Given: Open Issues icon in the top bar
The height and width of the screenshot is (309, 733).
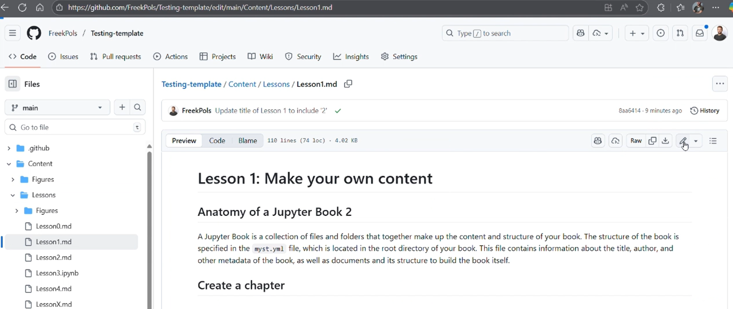Looking at the screenshot, I should (x=660, y=33).
